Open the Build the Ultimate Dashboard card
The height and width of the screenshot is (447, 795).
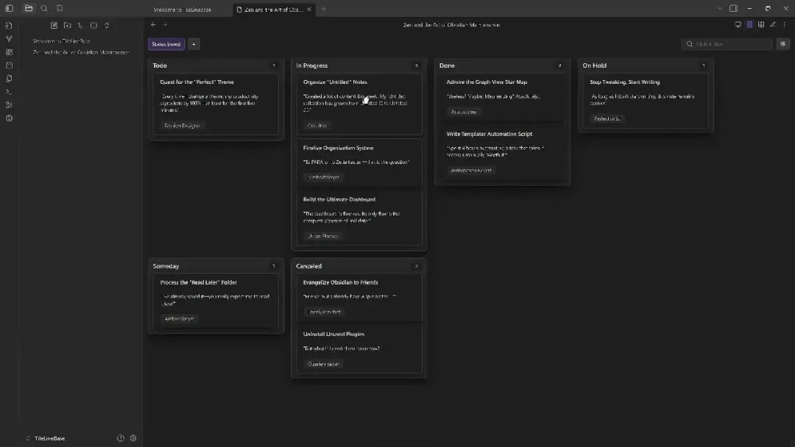(x=359, y=218)
